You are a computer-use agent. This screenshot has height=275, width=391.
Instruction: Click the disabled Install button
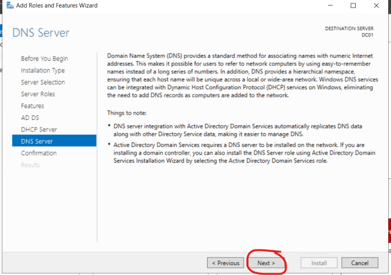coord(319,263)
